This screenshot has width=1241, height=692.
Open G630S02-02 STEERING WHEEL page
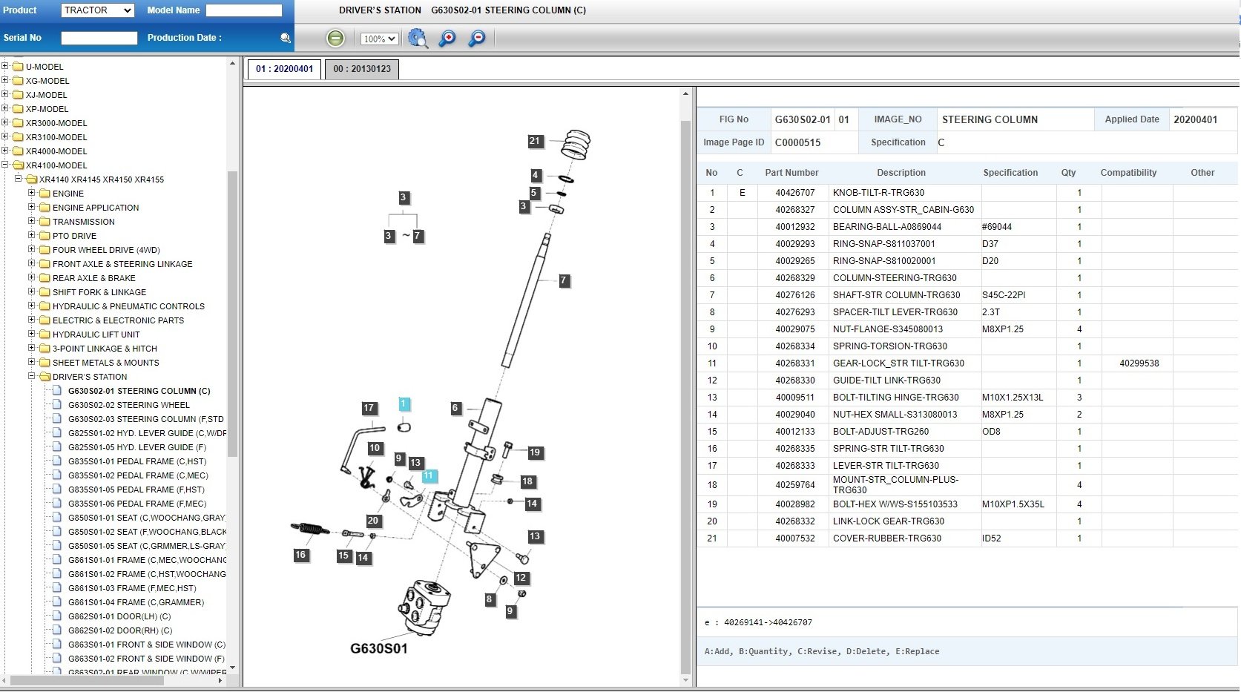[x=129, y=405]
